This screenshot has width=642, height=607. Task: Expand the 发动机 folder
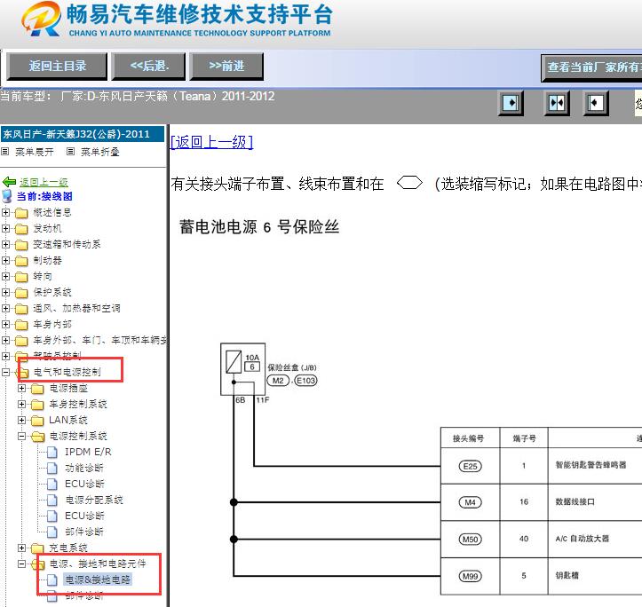5,228
